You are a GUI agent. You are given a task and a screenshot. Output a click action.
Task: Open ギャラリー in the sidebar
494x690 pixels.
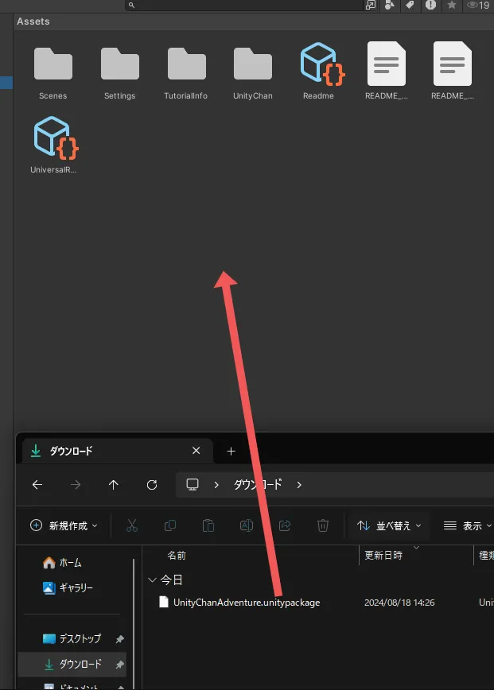(76, 588)
